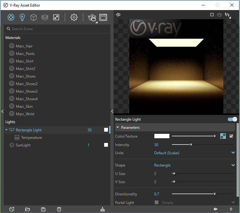Click the delete asset trash icon
The width and height of the screenshot is (240, 213).
pos(59,209)
